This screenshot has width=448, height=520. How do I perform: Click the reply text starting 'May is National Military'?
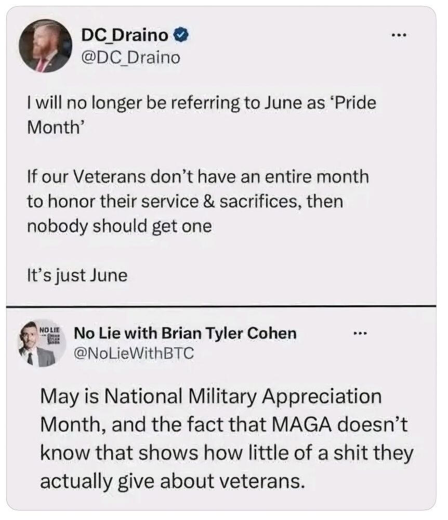point(227,439)
